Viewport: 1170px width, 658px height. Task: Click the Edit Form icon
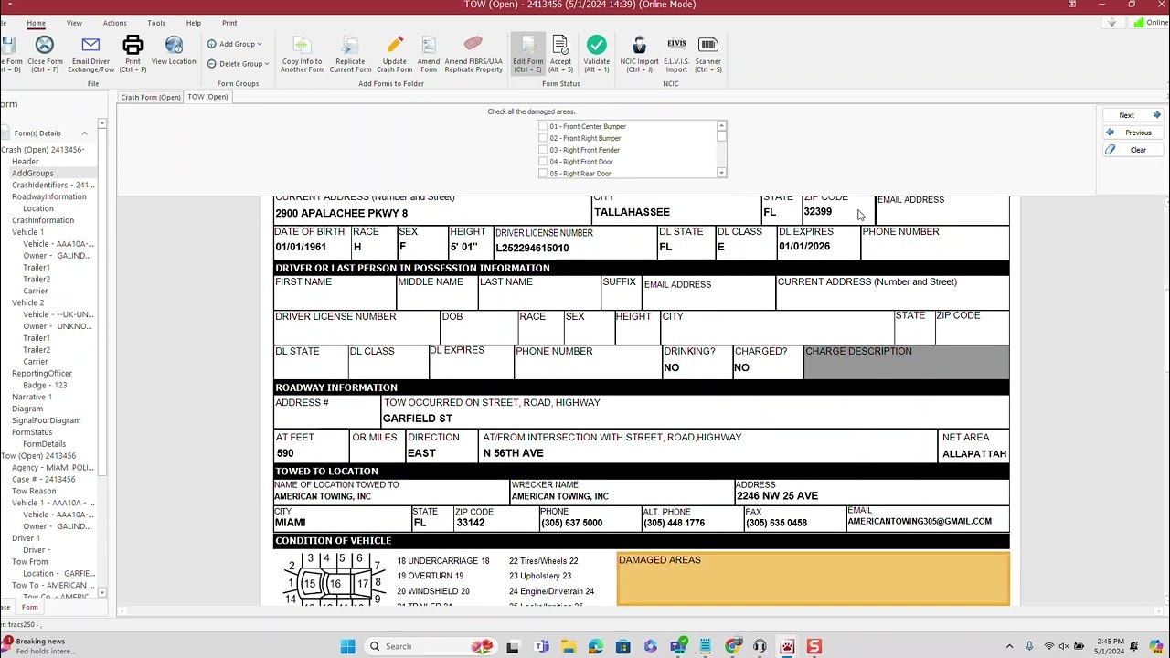click(527, 45)
